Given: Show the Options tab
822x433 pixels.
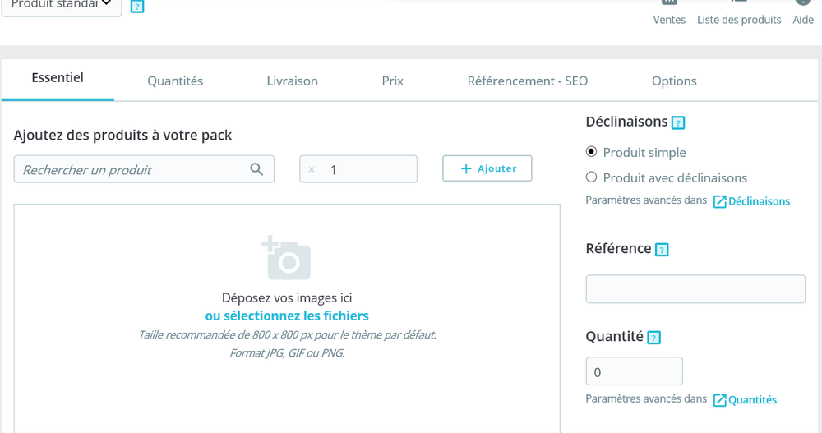Looking at the screenshot, I should (674, 81).
